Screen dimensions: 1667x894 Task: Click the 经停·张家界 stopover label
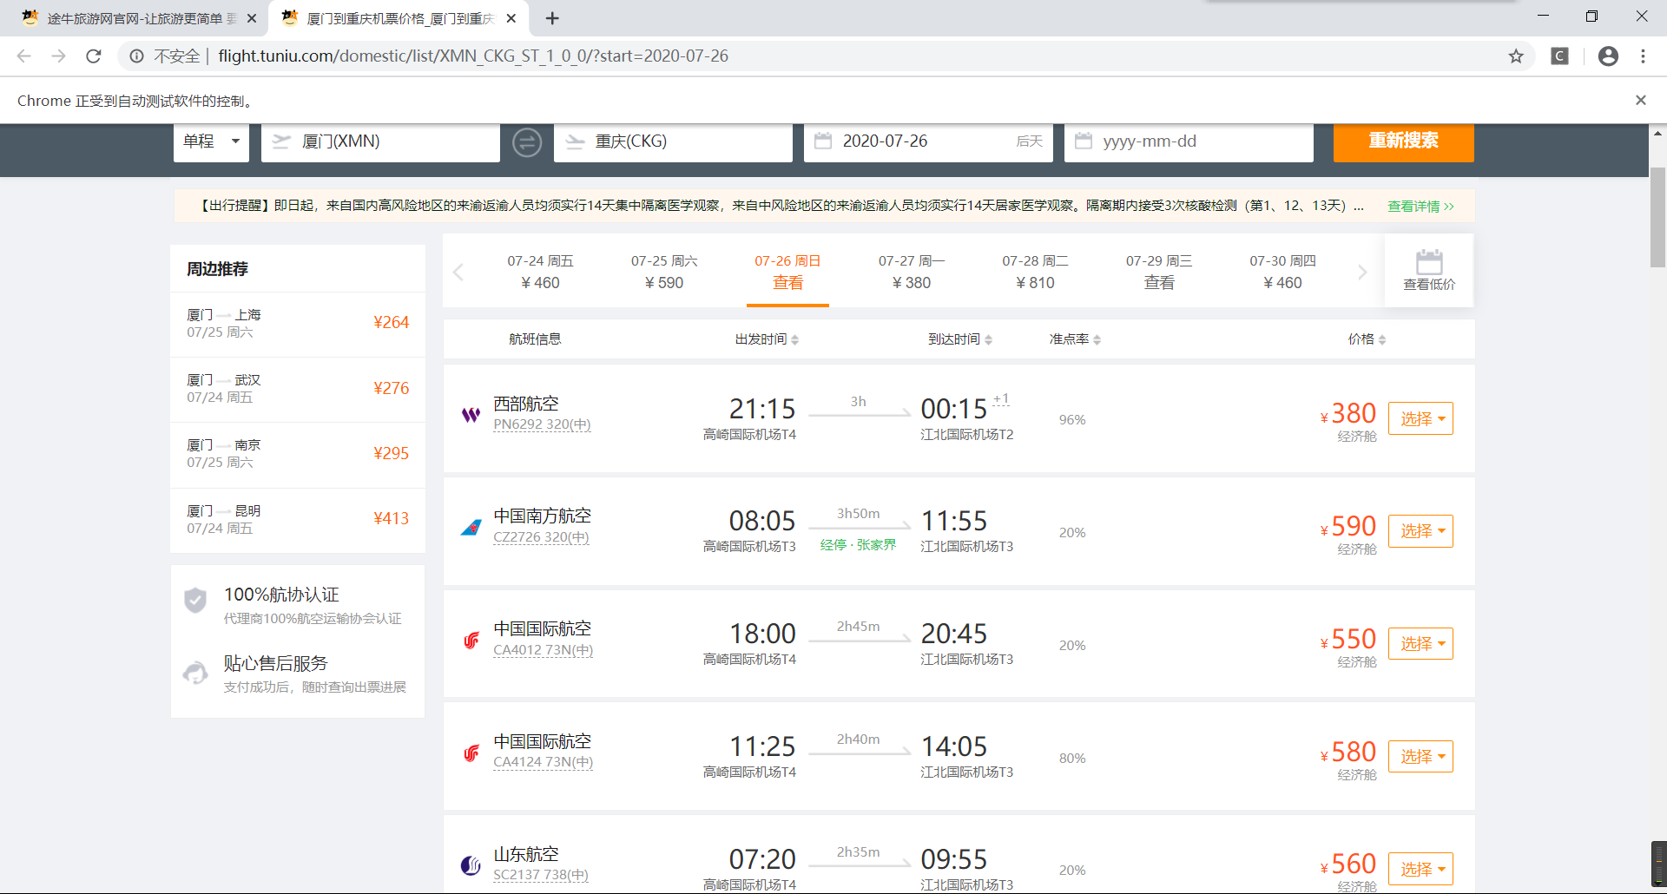(858, 545)
